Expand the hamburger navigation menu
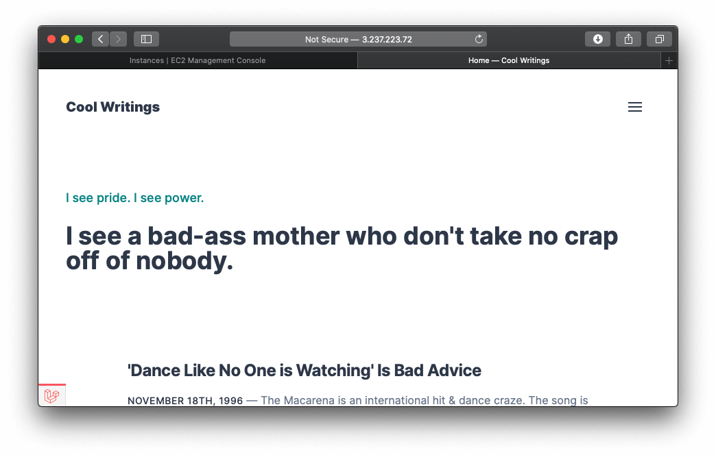This screenshot has width=716, height=457. (x=635, y=107)
